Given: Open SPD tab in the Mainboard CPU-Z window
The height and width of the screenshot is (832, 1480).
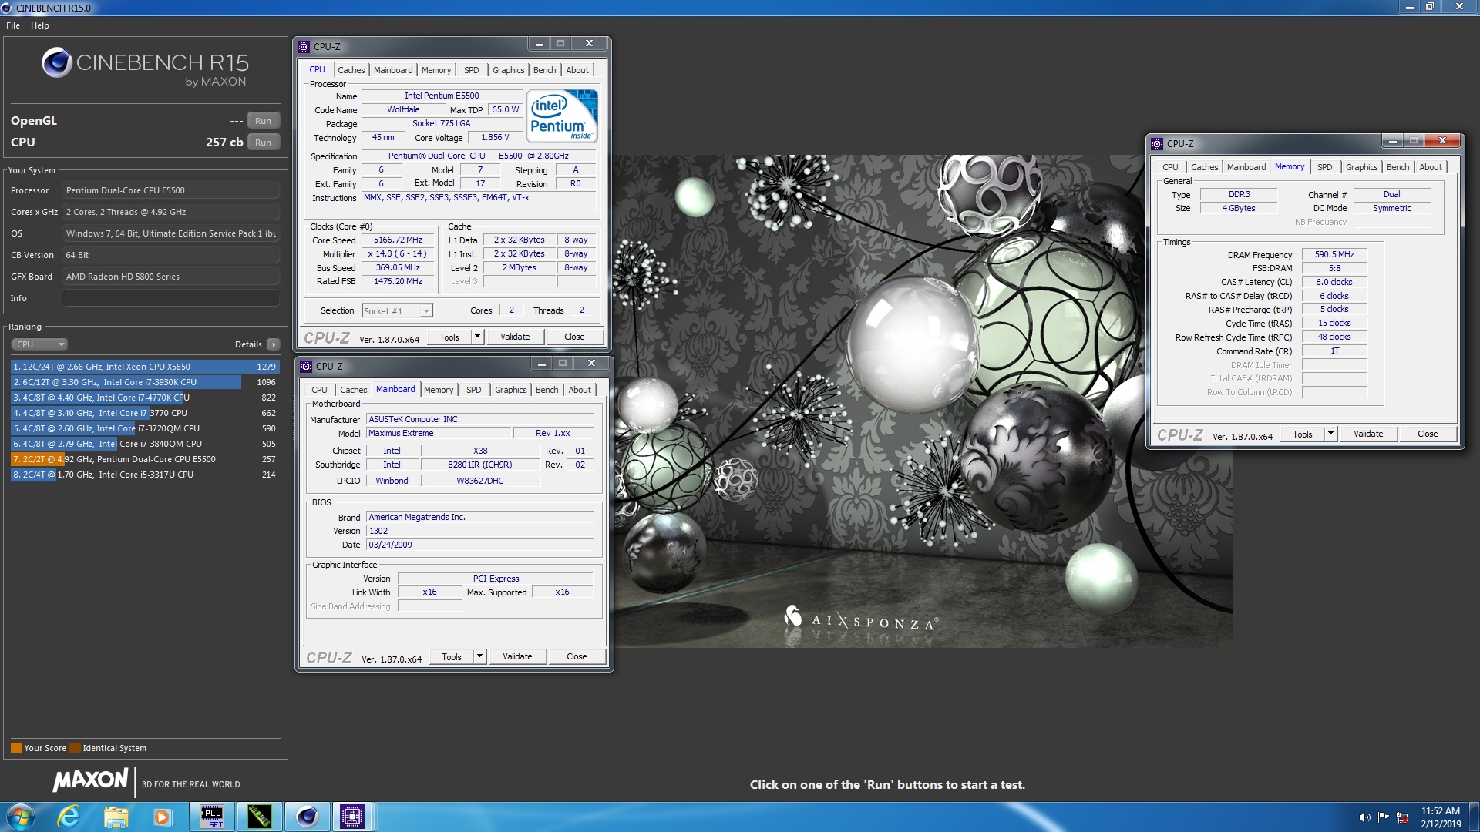Looking at the screenshot, I should tap(474, 390).
